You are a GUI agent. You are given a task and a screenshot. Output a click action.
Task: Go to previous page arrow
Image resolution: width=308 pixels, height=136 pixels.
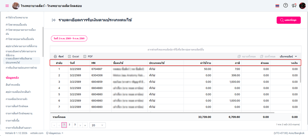tap(59, 125)
